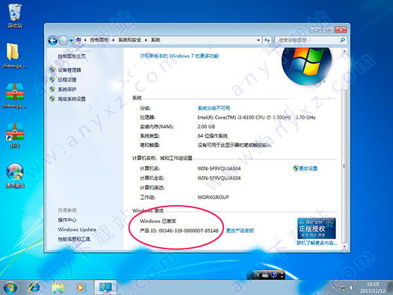Launch Windows Media Player from taskbar
Screen dimensions: 393x295
[x=81, y=288]
